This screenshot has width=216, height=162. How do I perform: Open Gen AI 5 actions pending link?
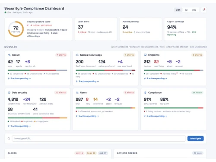19,78
